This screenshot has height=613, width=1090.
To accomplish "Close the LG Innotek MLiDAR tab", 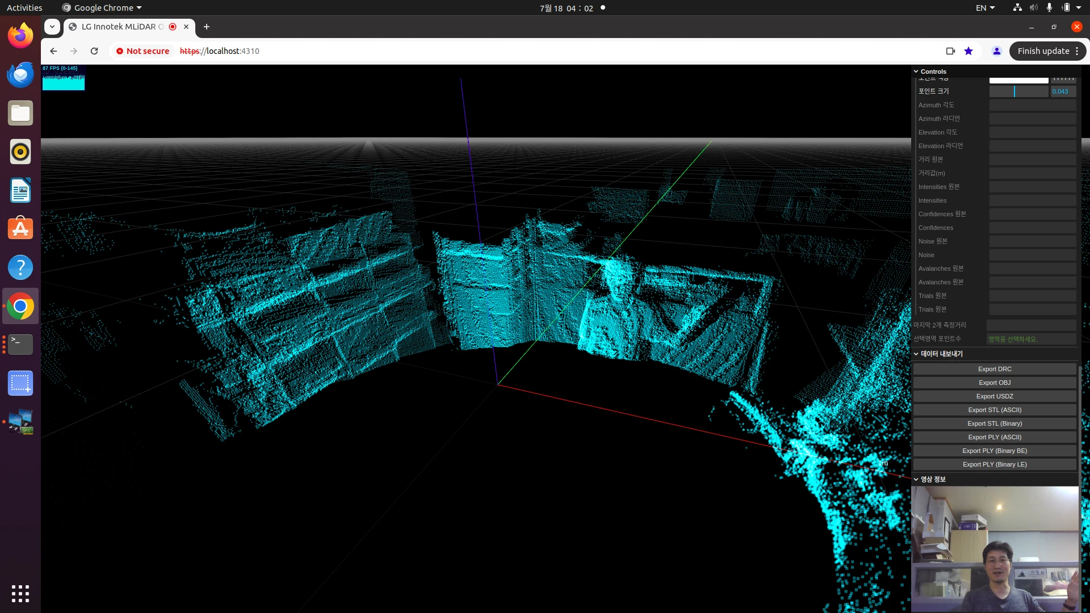I will click(186, 27).
